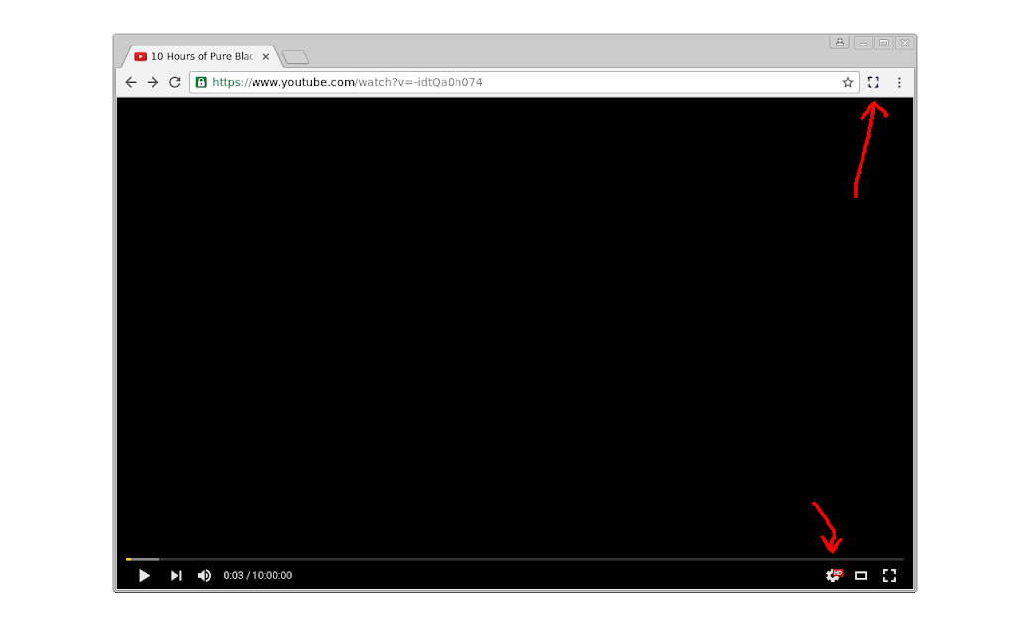Toggle theater mode

point(861,575)
